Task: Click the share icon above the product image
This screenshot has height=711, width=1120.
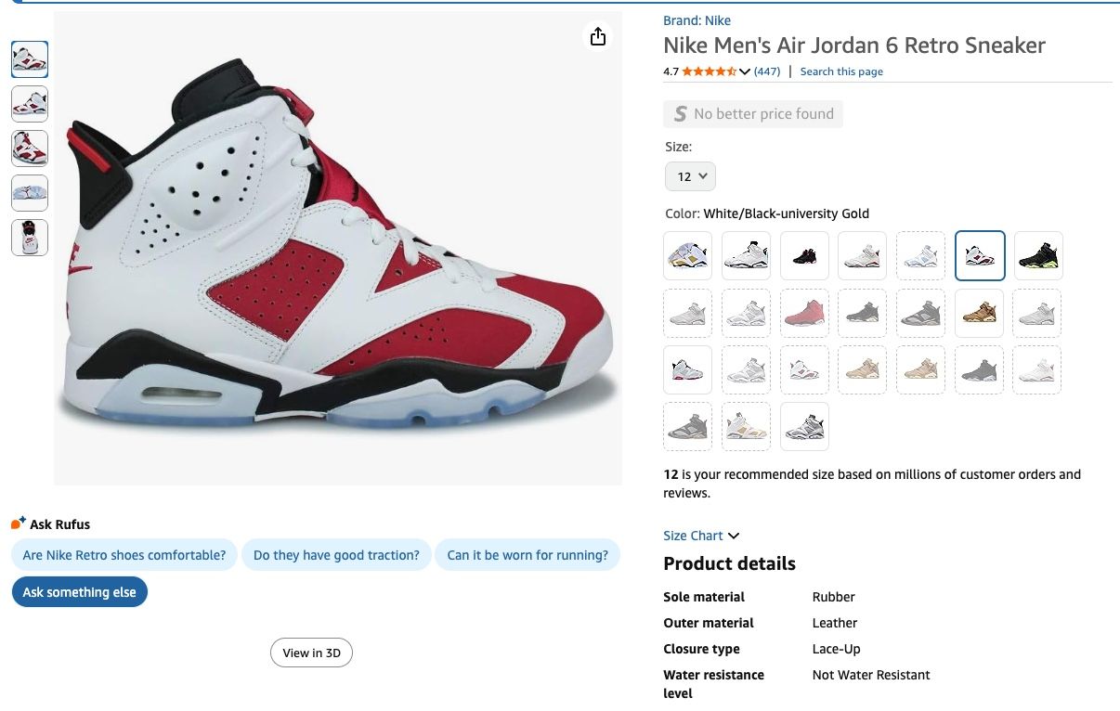Action: pos(598,36)
